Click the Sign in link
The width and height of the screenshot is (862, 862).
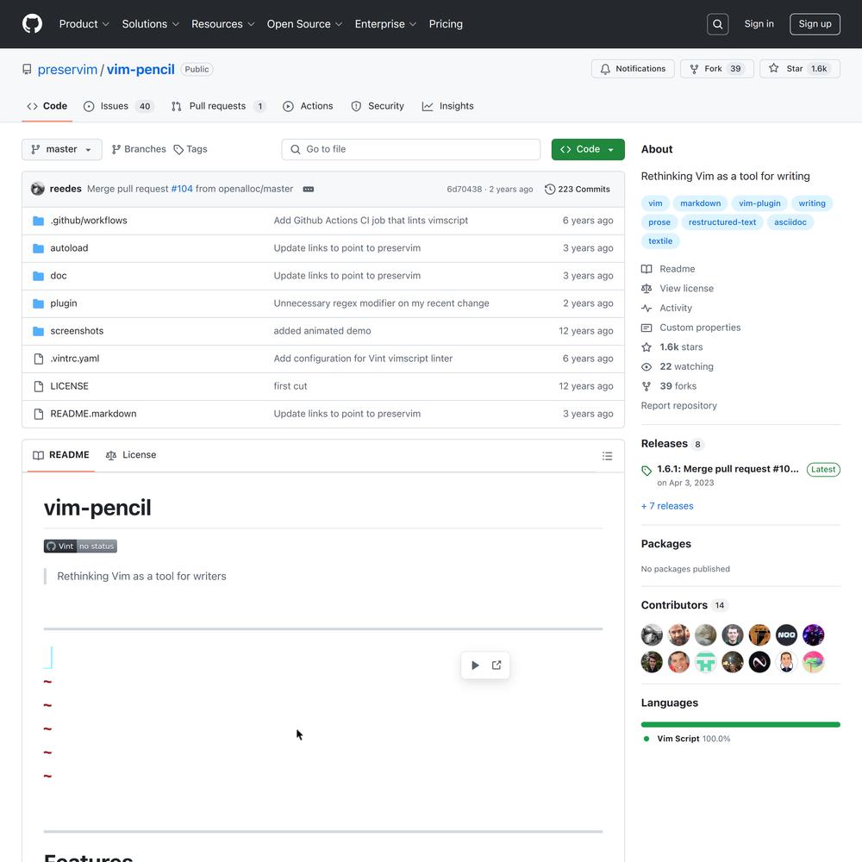click(759, 23)
